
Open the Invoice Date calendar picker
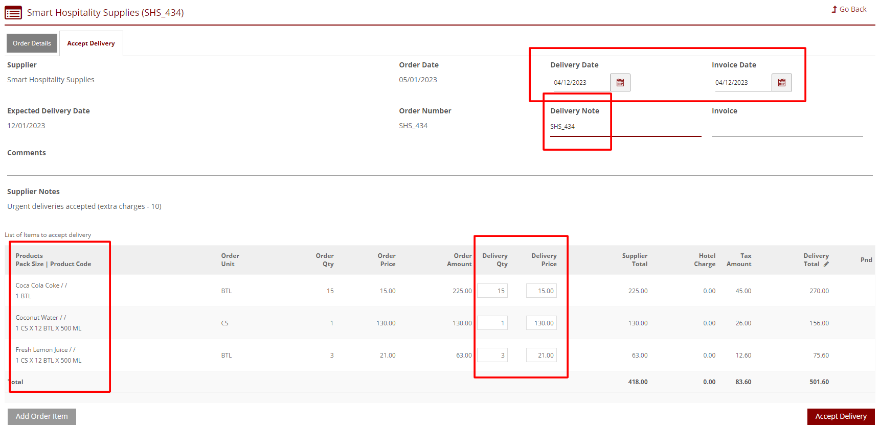[781, 83]
